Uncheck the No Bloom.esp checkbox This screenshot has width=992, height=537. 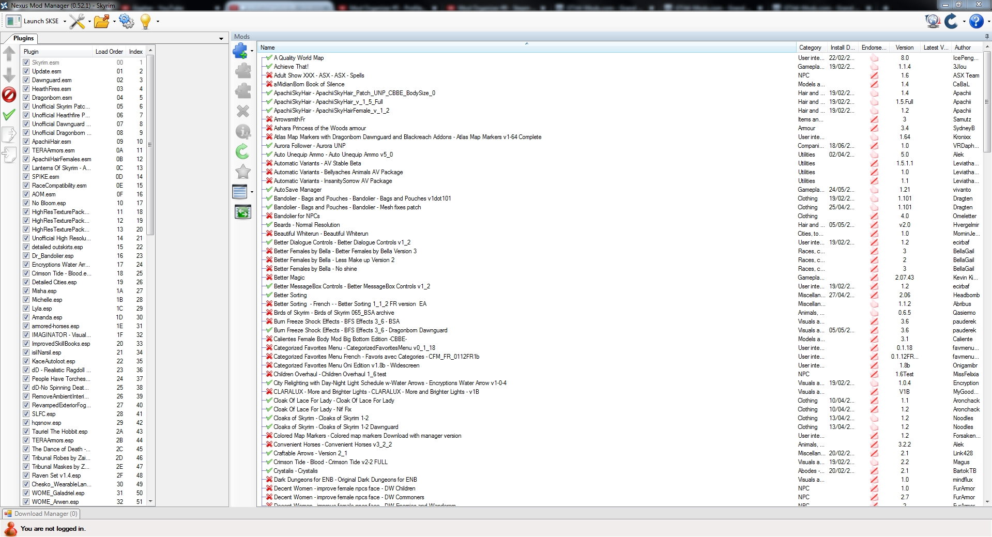click(26, 203)
